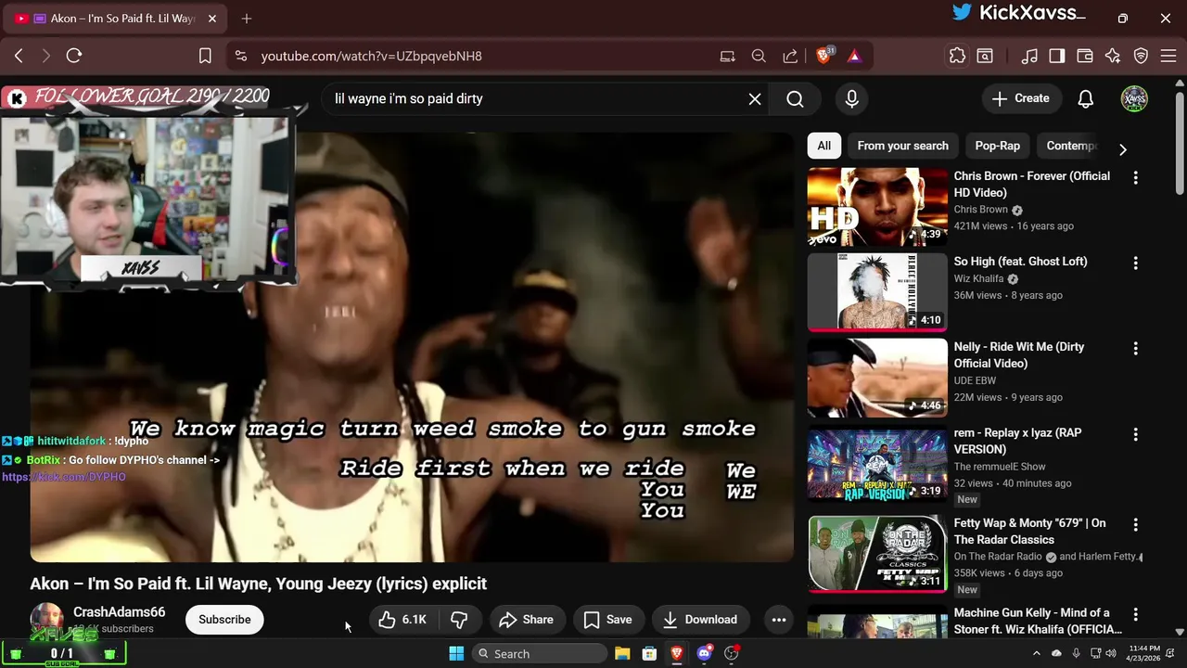The height and width of the screenshot is (668, 1187).
Task: Open the account avatar menu
Action: (x=1134, y=98)
